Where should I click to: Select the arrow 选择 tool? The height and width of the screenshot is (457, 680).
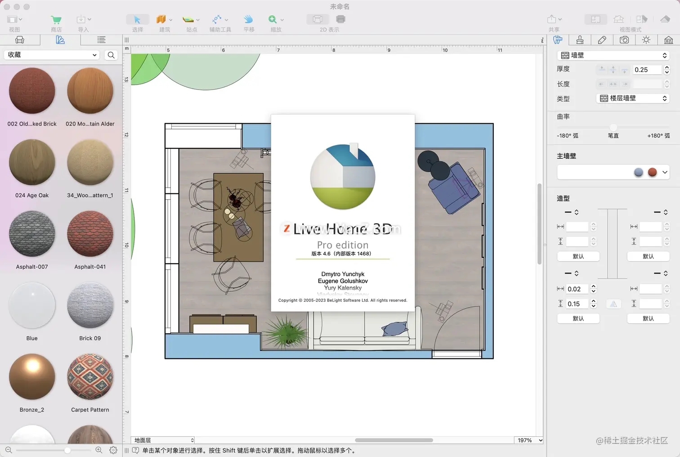(137, 20)
